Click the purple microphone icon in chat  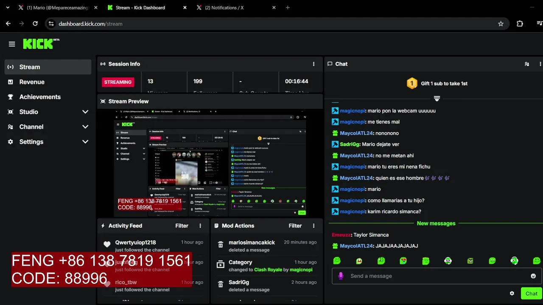(x=341, y=276)
